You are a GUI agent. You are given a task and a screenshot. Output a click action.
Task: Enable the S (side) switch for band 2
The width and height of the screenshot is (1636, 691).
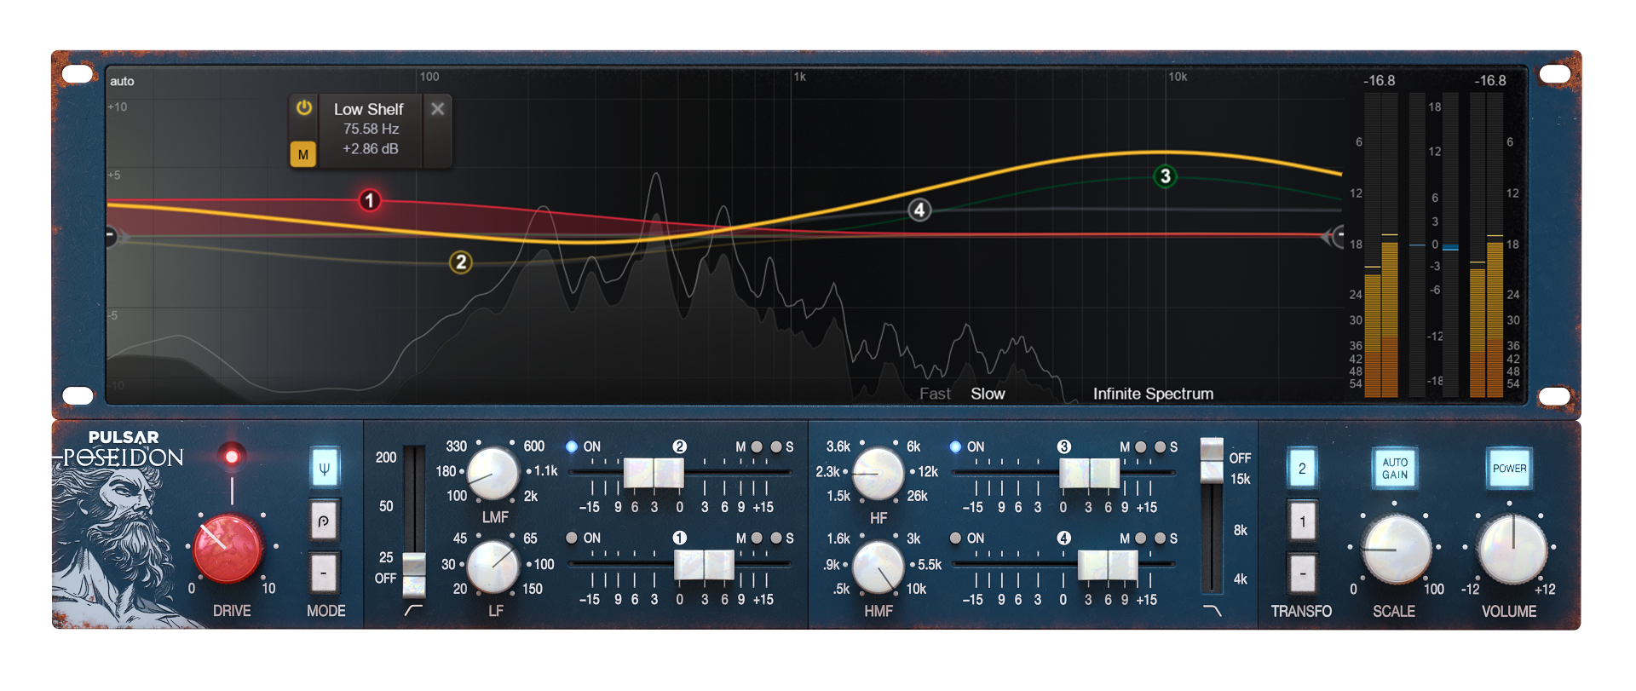776,446
